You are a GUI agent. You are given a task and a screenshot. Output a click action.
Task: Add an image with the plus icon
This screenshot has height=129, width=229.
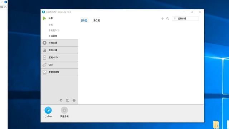point(162,19)
